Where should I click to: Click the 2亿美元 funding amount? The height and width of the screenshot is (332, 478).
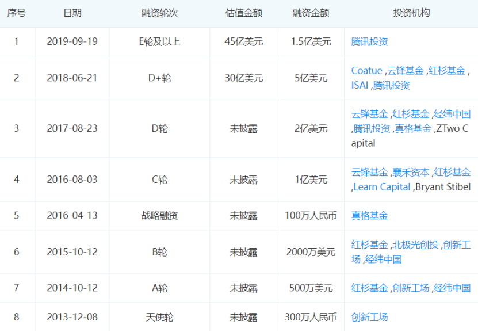[311, 129]
